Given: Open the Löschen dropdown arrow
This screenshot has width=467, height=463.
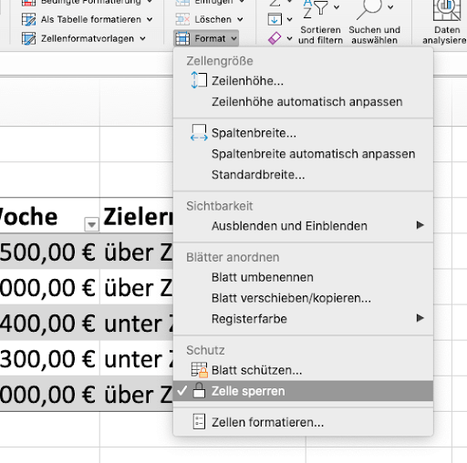Looking at the screenshot, I should point(240,19).
